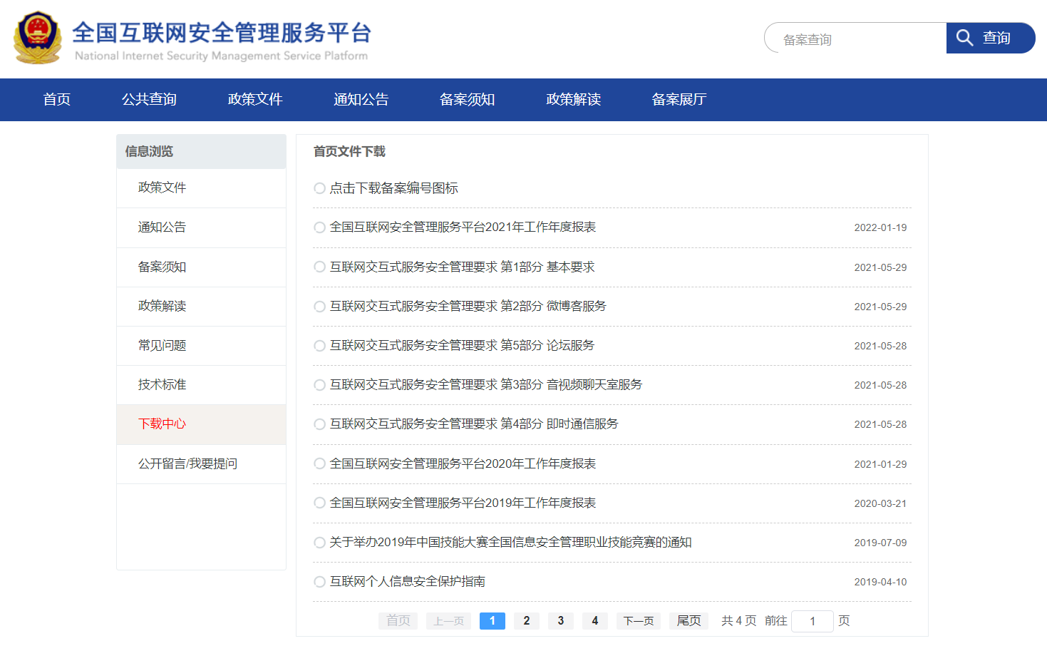This screenshot has height=646, width=1047.
Task: Open the 政策解读 navigation item
Action: (572, 100)
